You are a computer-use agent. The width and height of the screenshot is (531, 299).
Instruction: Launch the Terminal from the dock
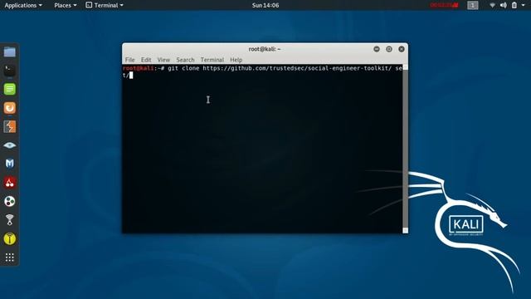pos(9,71)
